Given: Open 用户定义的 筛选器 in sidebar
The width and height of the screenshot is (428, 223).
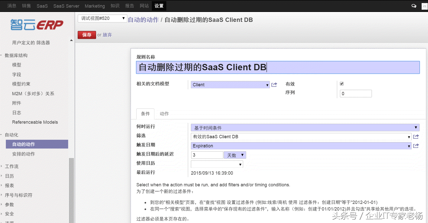Looking at the screenshot, I should 31,43.
